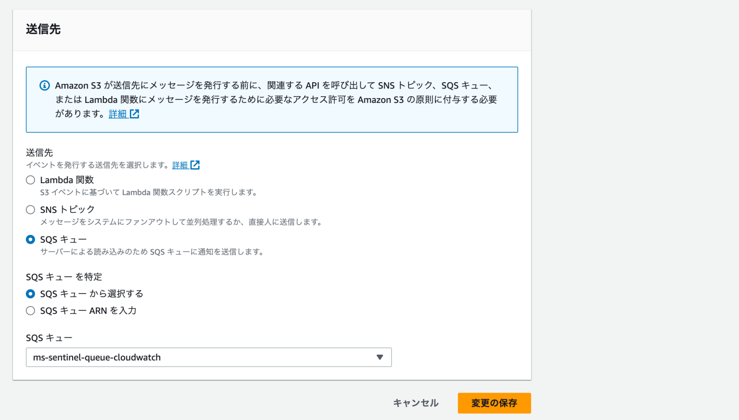Click the dropdown arrow on the SQS キュー selector
The image size is (739, 420).
pos(380,357)
